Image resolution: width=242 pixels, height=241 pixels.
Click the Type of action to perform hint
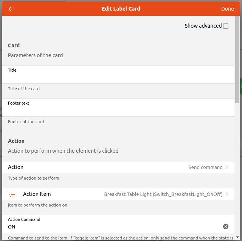point(34,178)
